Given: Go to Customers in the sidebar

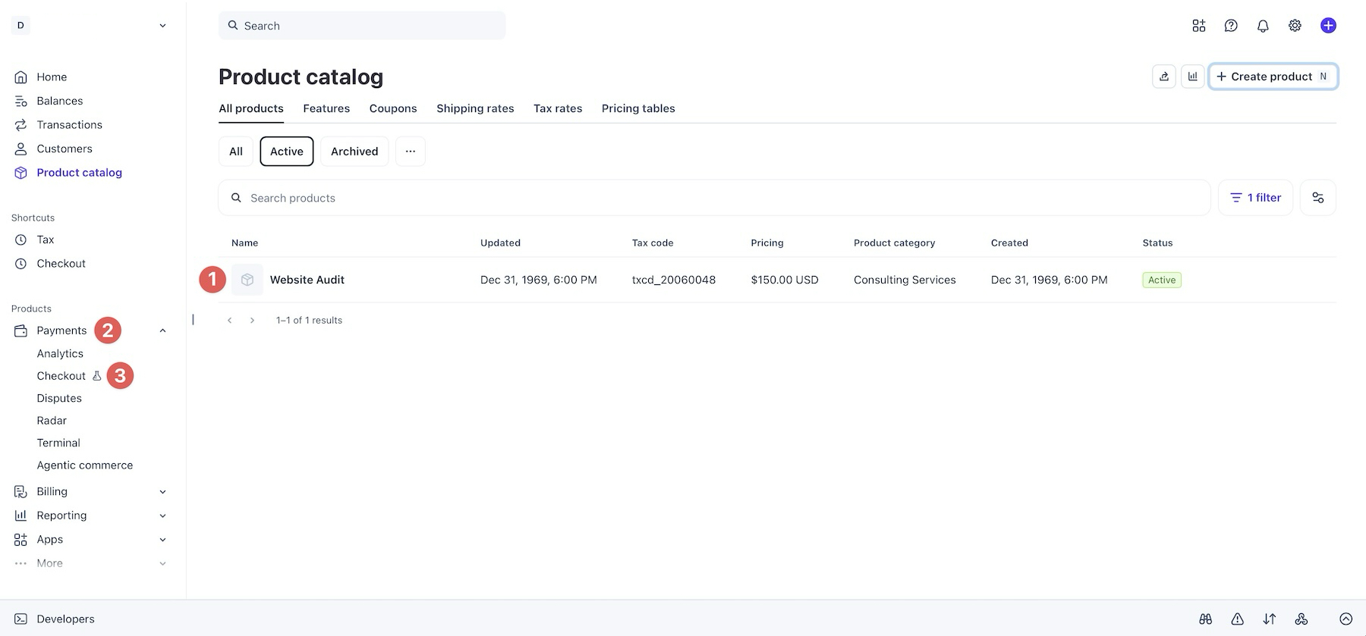Looking at the screenshot, I should click(65, 149).
